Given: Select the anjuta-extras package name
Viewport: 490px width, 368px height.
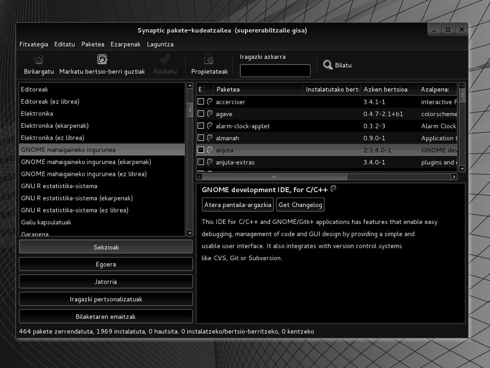Looking at the screenshot, I should click(235, 162).
